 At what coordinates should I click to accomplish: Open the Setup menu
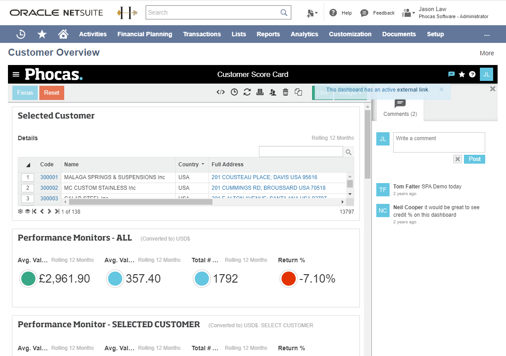pyautogui.click(x=435, y=34)
